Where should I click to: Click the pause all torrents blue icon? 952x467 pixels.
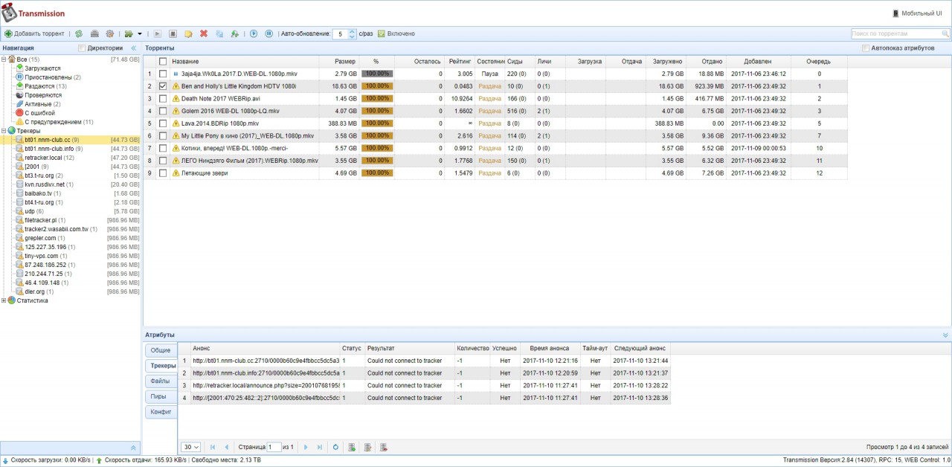click(268, 33)
